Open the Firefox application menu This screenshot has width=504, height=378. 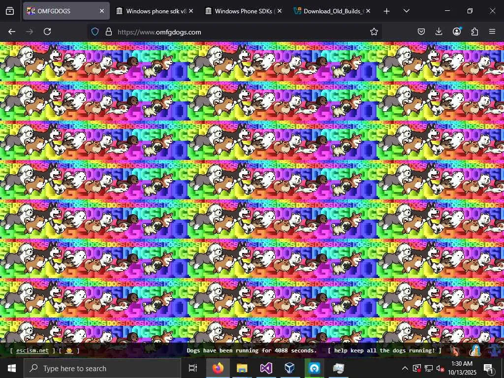[x=492, y=31]
